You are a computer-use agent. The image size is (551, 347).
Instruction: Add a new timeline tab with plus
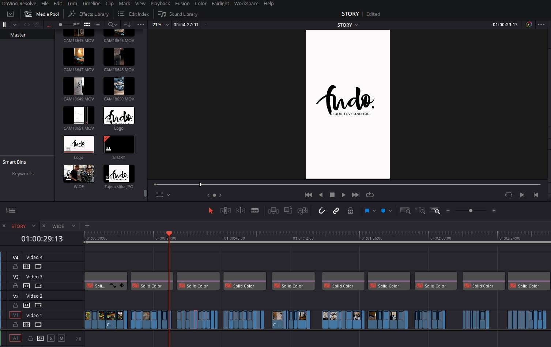[x=87, y=226]
